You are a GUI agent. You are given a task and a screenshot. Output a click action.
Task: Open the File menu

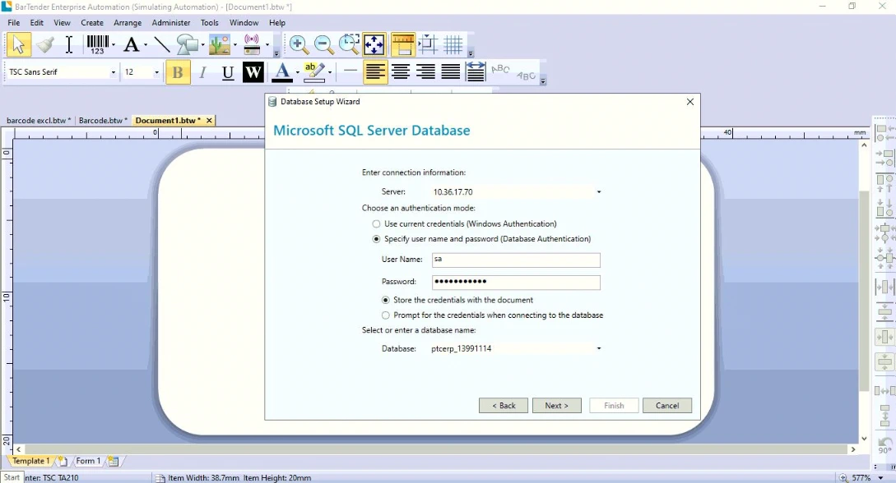(14, 23)
